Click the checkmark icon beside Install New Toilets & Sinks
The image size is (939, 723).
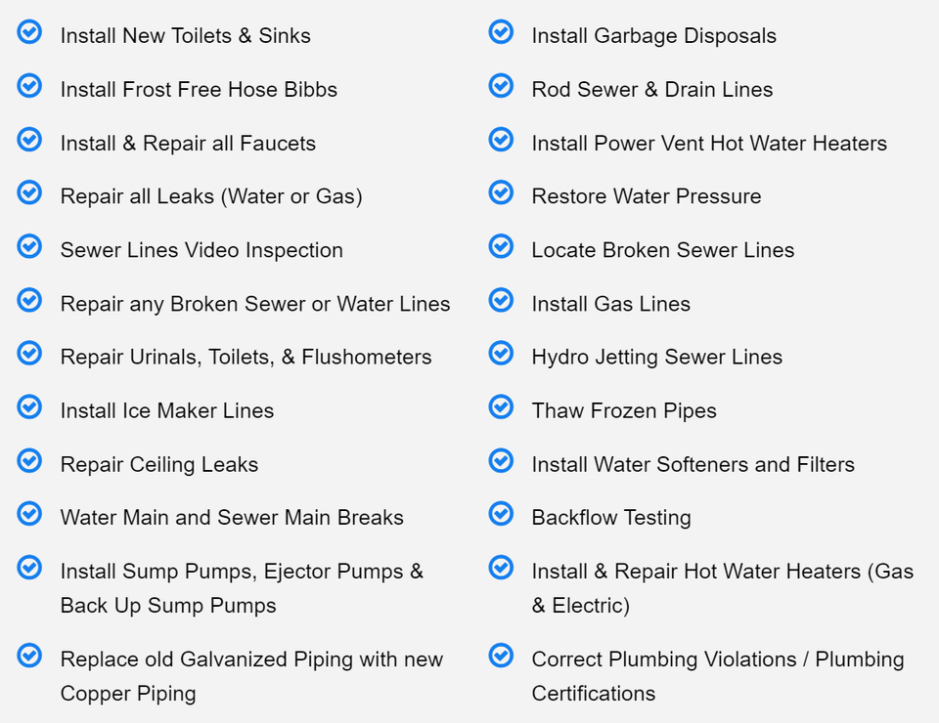coord(29,31)
